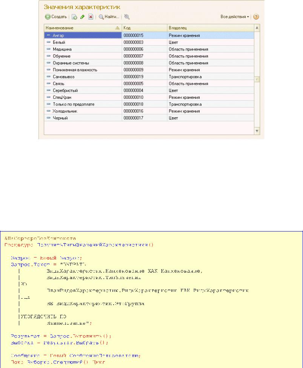Click the scrollbar down arrow
The image size is (303, 368).
pos(257,131)
